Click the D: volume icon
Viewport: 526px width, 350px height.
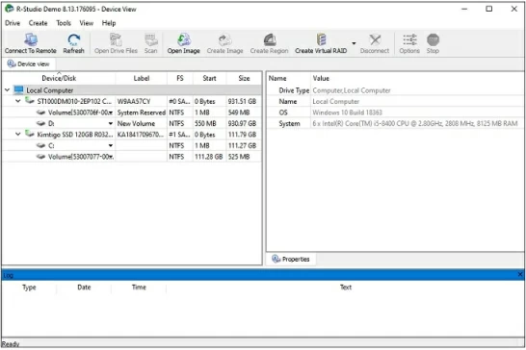40,123
